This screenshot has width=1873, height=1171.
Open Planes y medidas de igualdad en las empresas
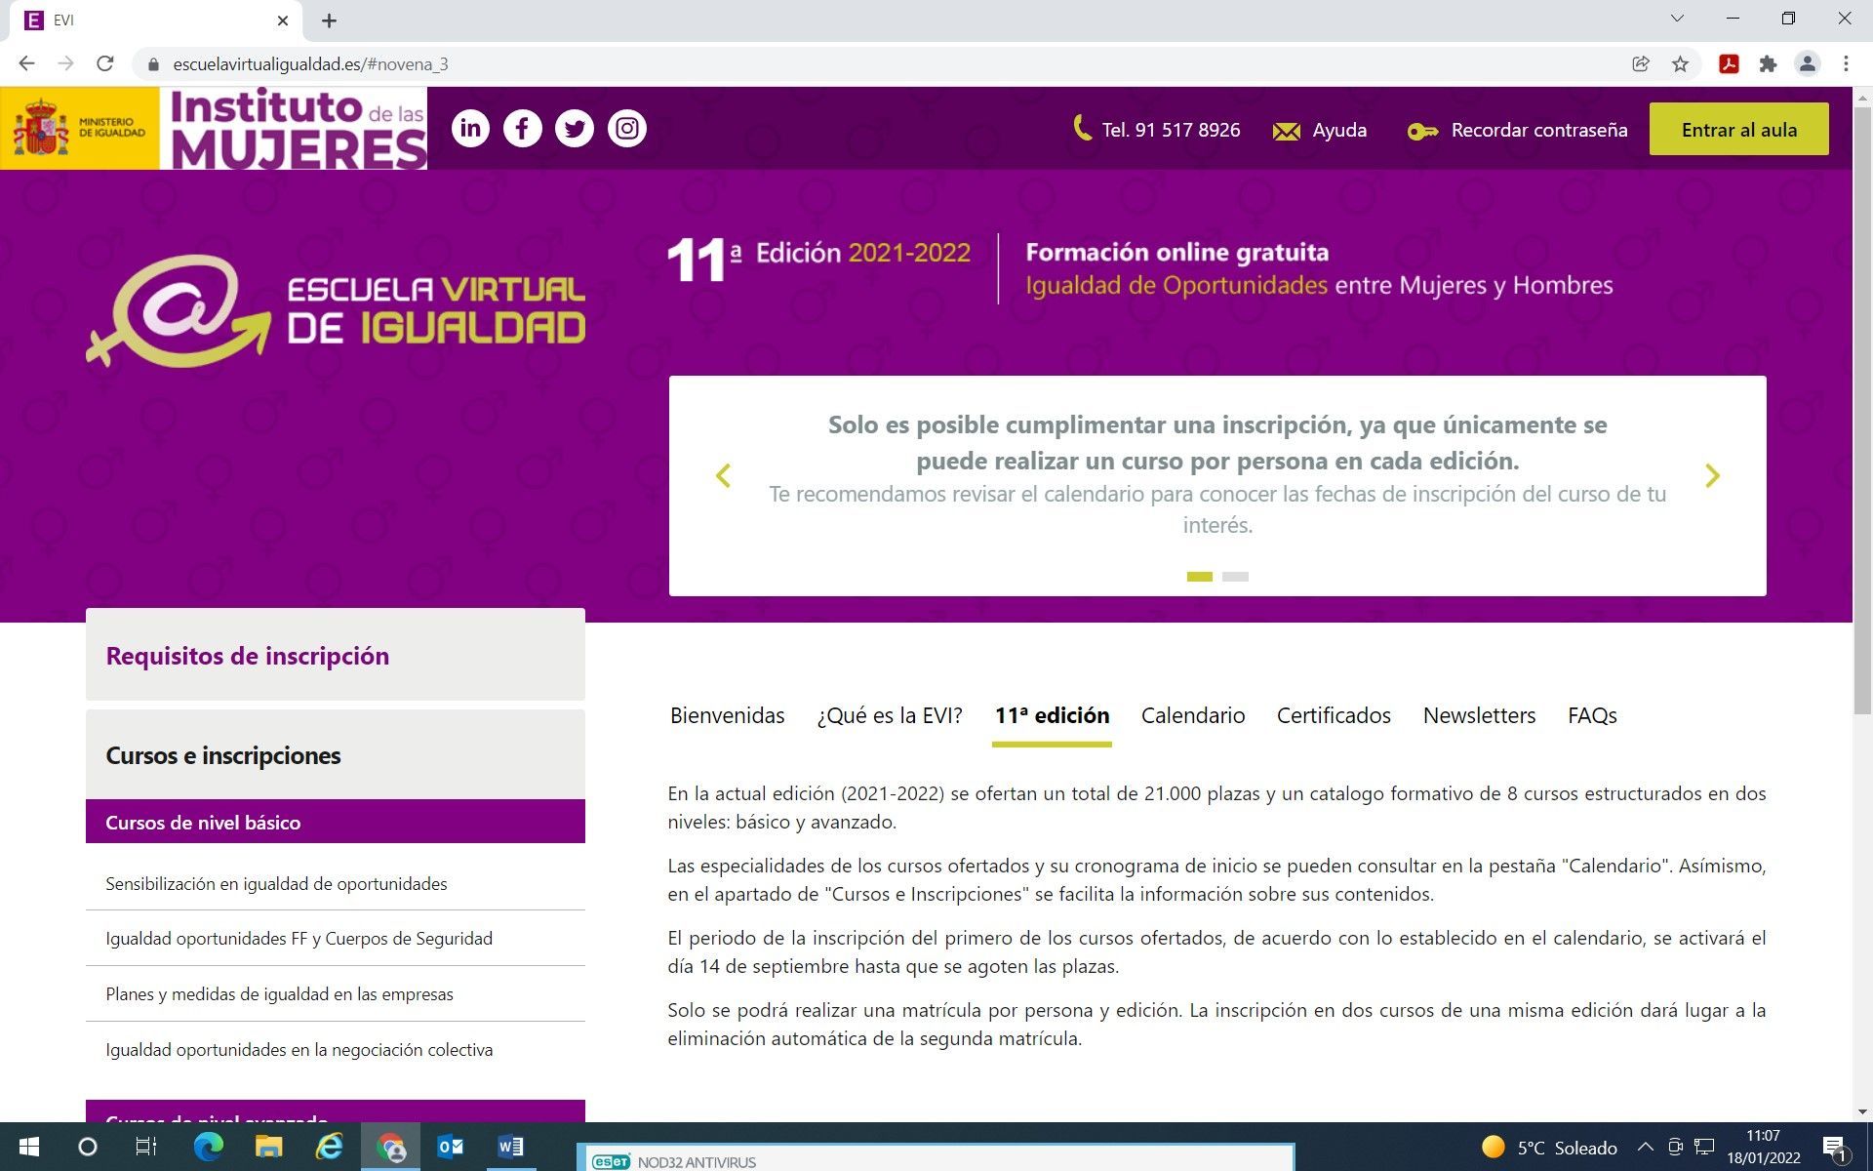[x=279, y=993]
